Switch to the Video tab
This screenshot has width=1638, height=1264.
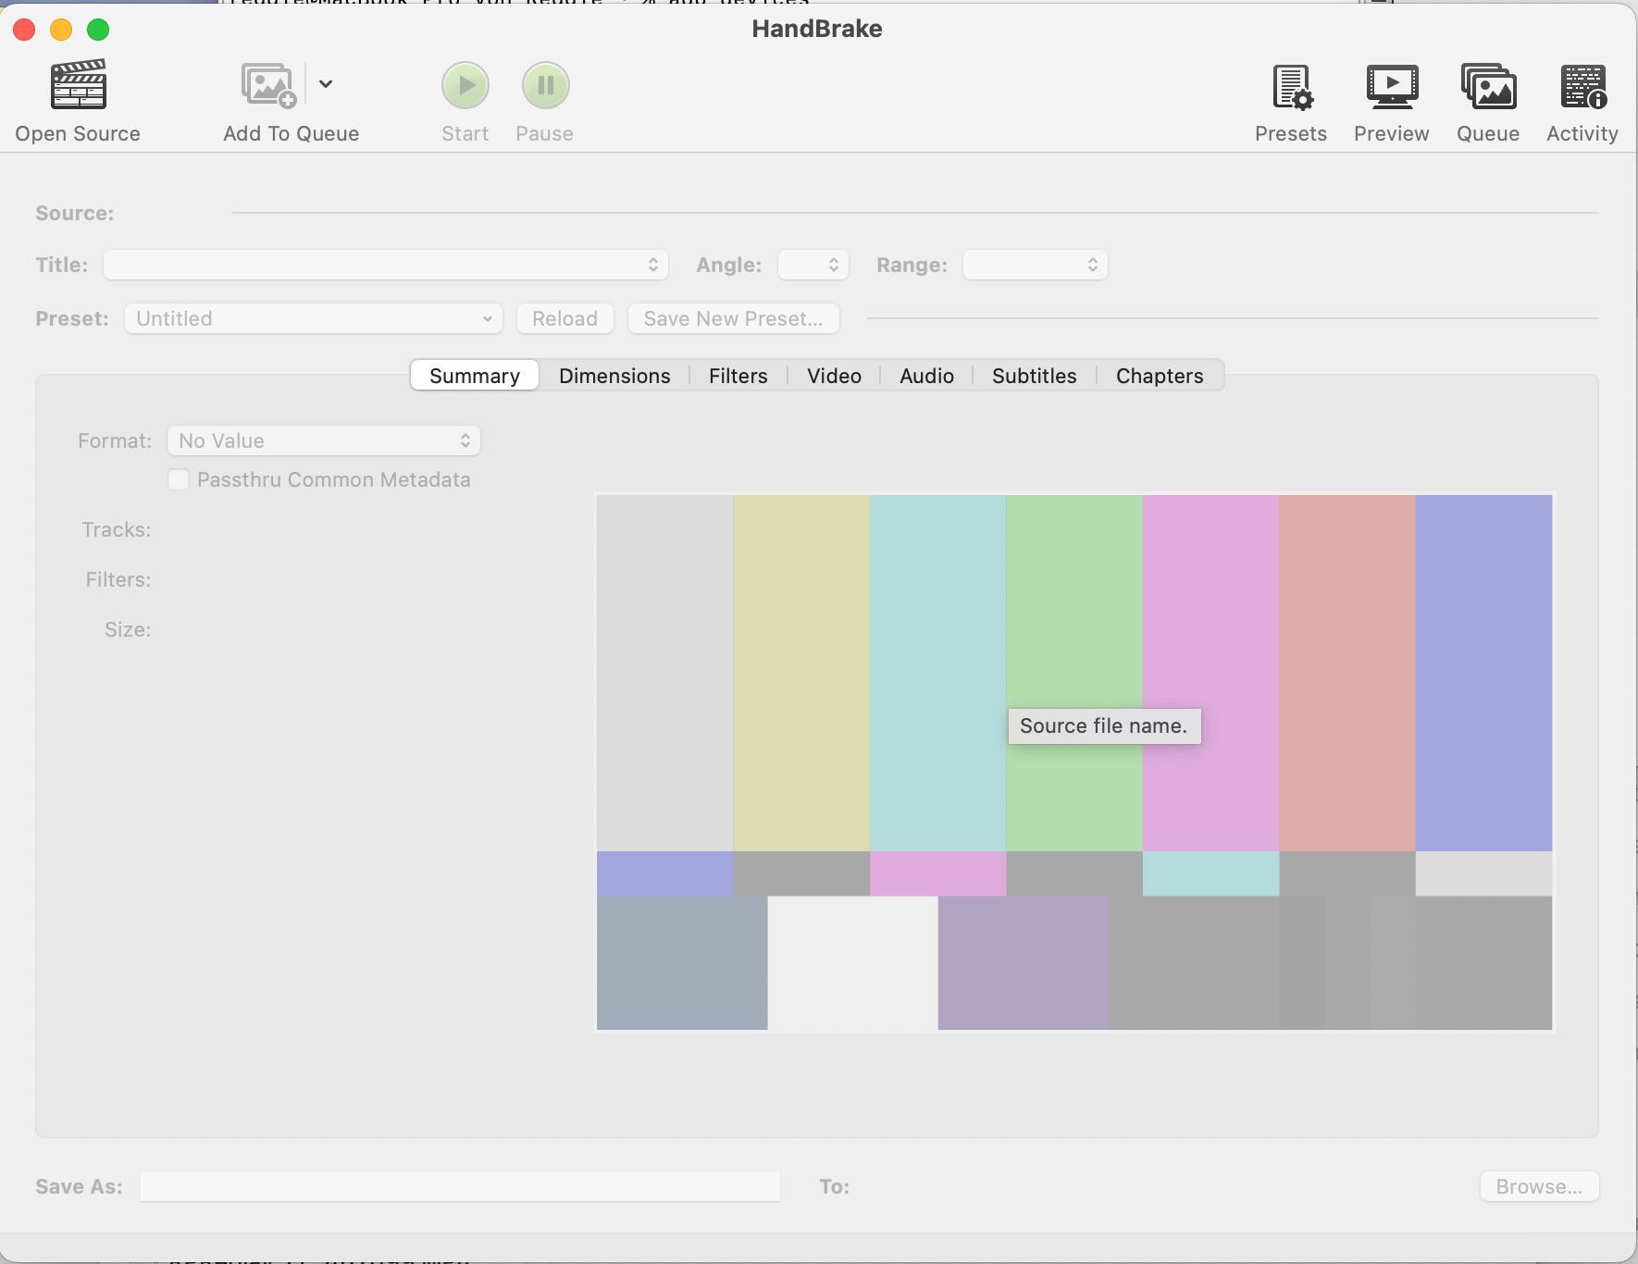coord(834,376)
